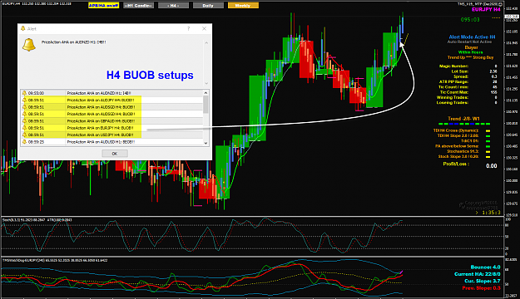Click the Cur. Slope: 3.7 readout
520x299 pixels.
click(483, 281)
